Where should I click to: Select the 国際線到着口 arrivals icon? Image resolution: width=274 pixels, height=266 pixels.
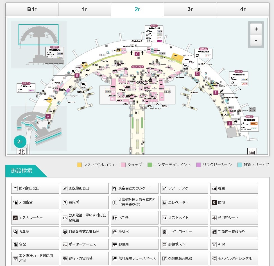pos(84,188)
